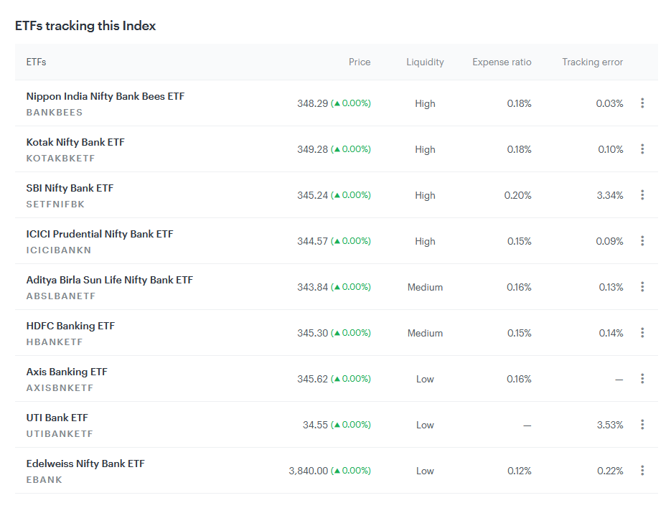671x508 pixels.
Task: Click the SETFNIFBK ticker symbol
Action: coord(55,204)
